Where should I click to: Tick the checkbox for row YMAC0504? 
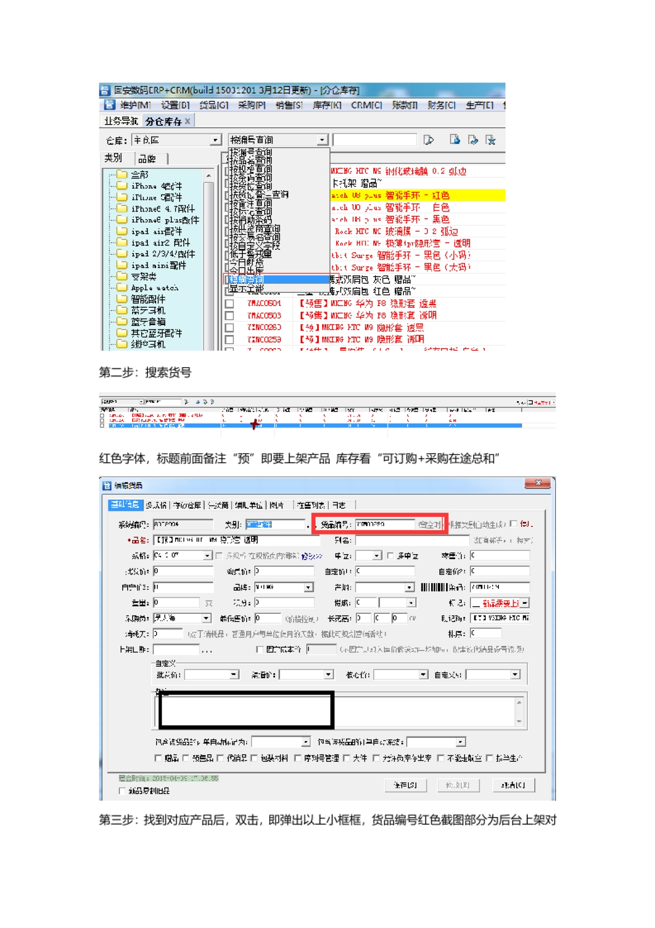(230, 303)
